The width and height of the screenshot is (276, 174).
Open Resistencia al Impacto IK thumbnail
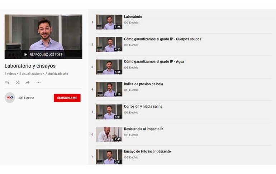point(109,135)
